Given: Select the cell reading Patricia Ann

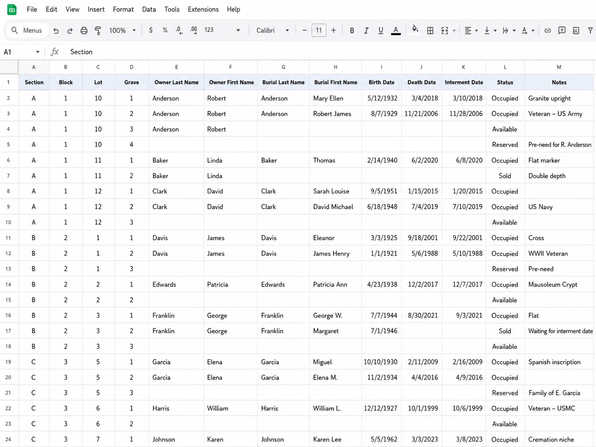Looking at the screenshot, I should pos(335,284).
